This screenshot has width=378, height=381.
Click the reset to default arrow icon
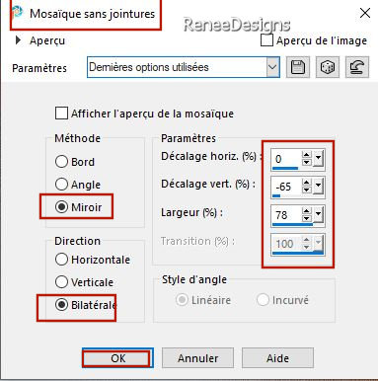coord(357,67)
